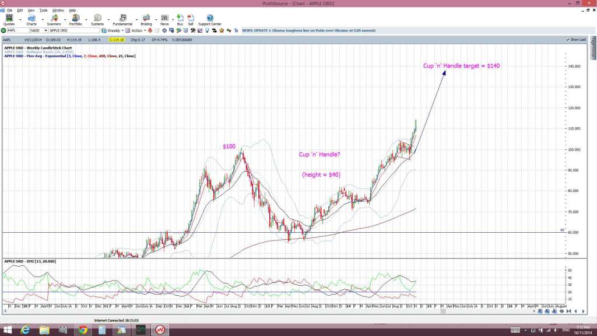Image resolution: width=597 pixels, height=336 pixels.
Task: Click the Broking toolbar icon
Action: (x=146, y=20)
